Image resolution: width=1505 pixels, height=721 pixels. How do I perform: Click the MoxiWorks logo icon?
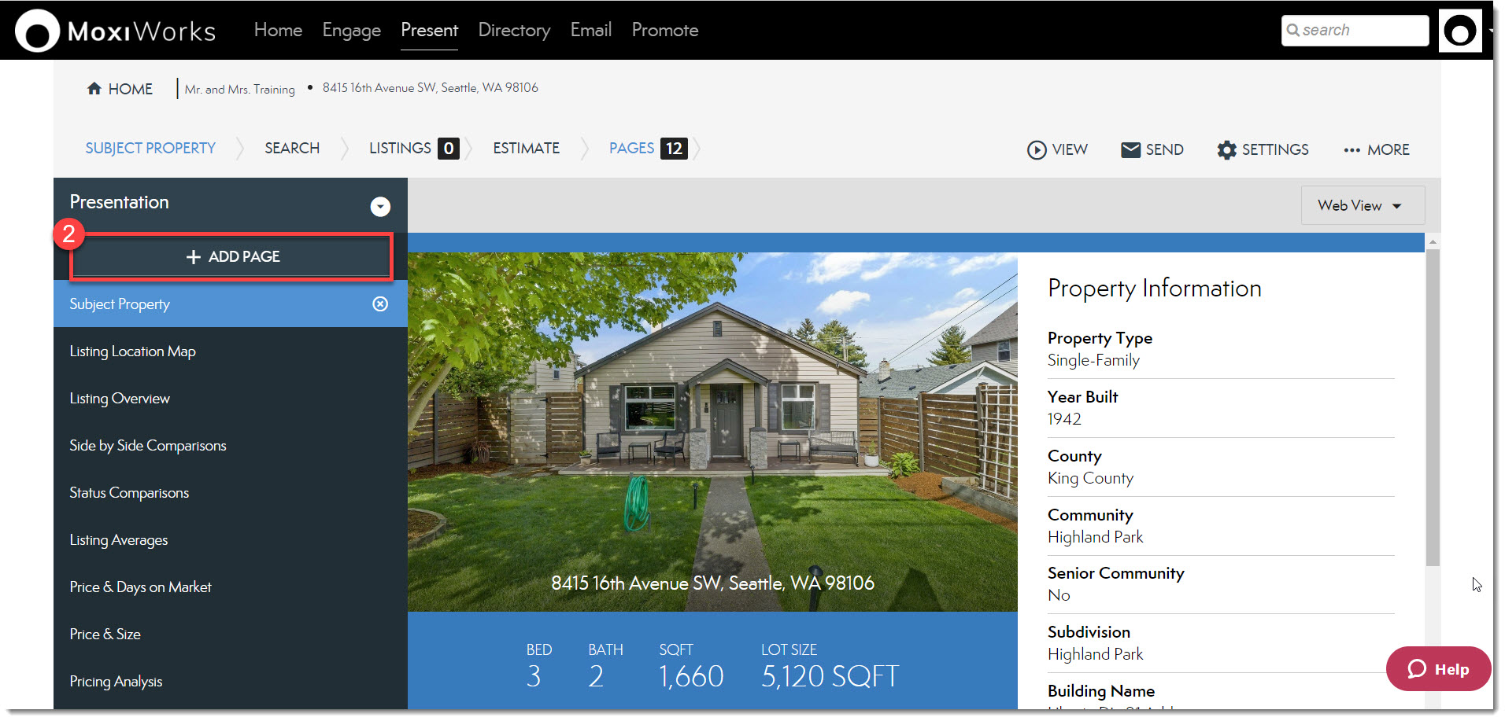tap(37, 31)
